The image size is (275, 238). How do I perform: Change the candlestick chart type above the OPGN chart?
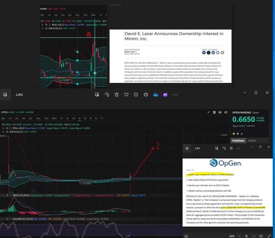[x=220, y=112]
